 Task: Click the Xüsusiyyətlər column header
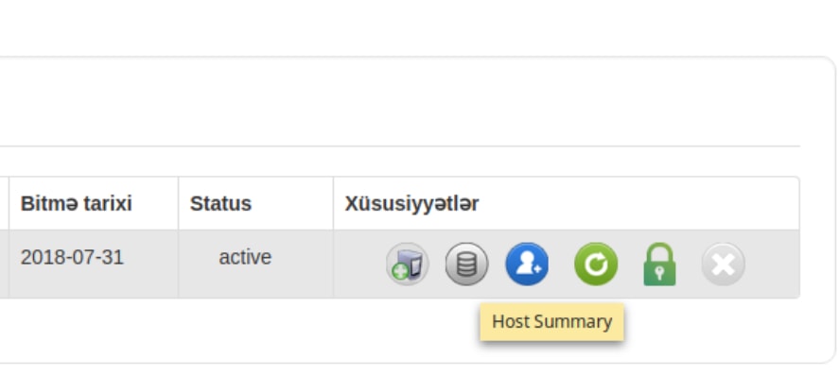[411, 203]
